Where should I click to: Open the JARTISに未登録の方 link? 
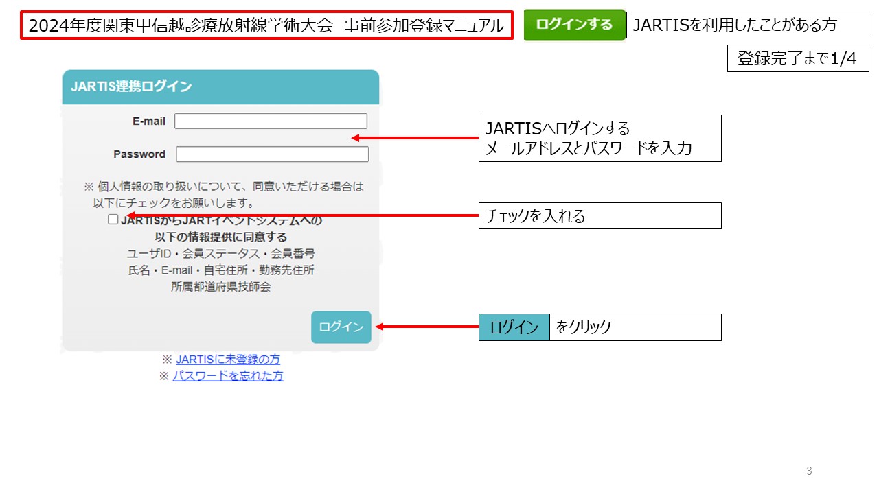(x=227, y=360)
